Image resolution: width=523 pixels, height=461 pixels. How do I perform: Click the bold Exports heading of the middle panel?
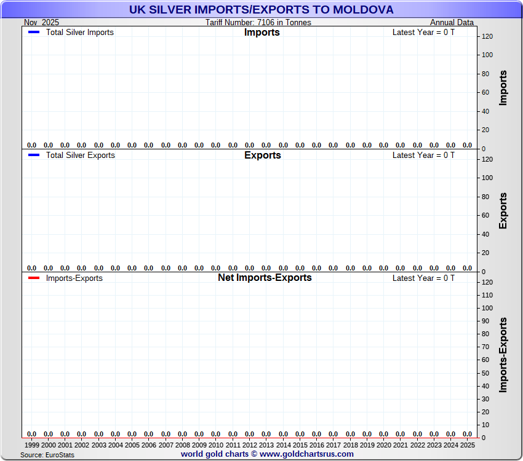click(x=262, y=155)
